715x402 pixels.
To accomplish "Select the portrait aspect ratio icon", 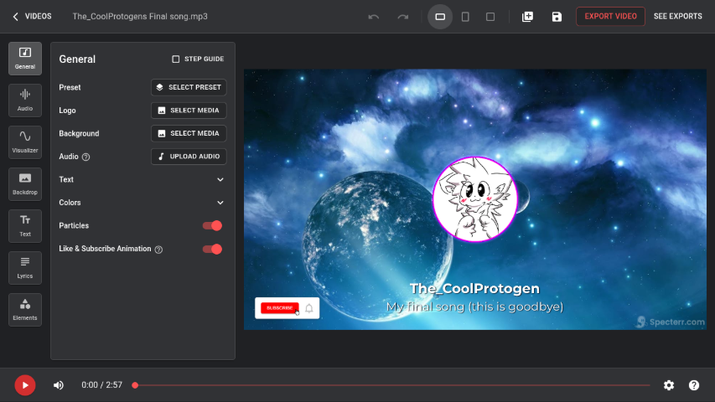I will point(465,17).
